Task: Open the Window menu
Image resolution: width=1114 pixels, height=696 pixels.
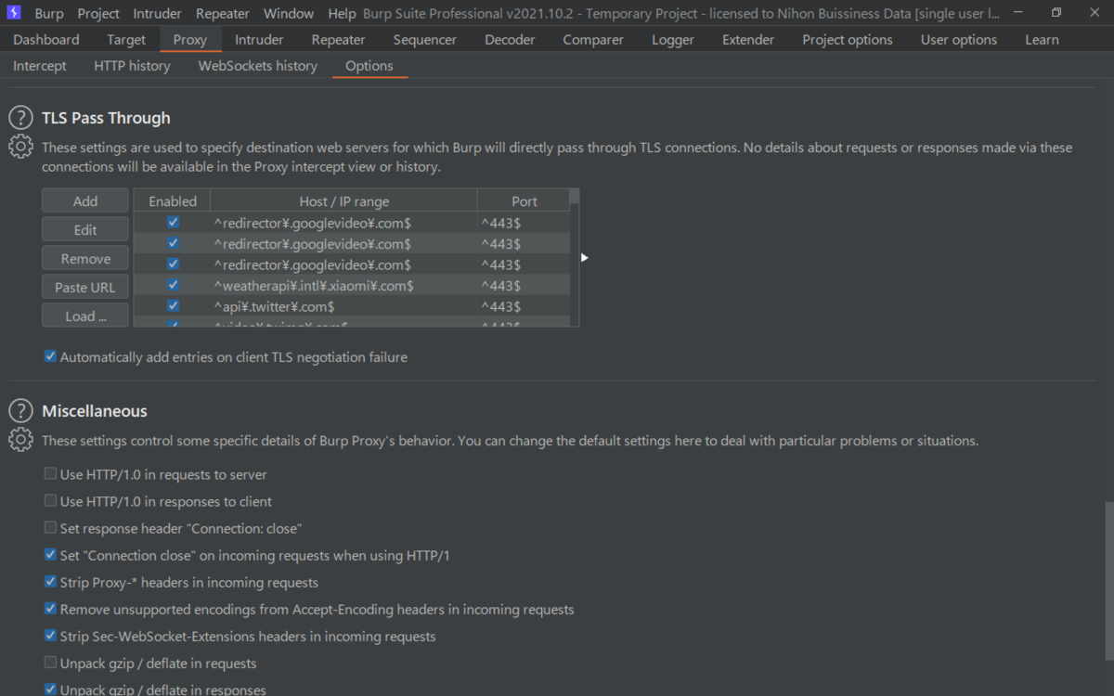Action: [x=289, y=14]
